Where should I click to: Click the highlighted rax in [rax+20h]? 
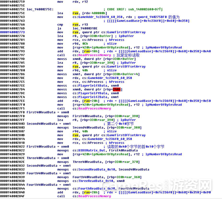click(x=87, y=101)
